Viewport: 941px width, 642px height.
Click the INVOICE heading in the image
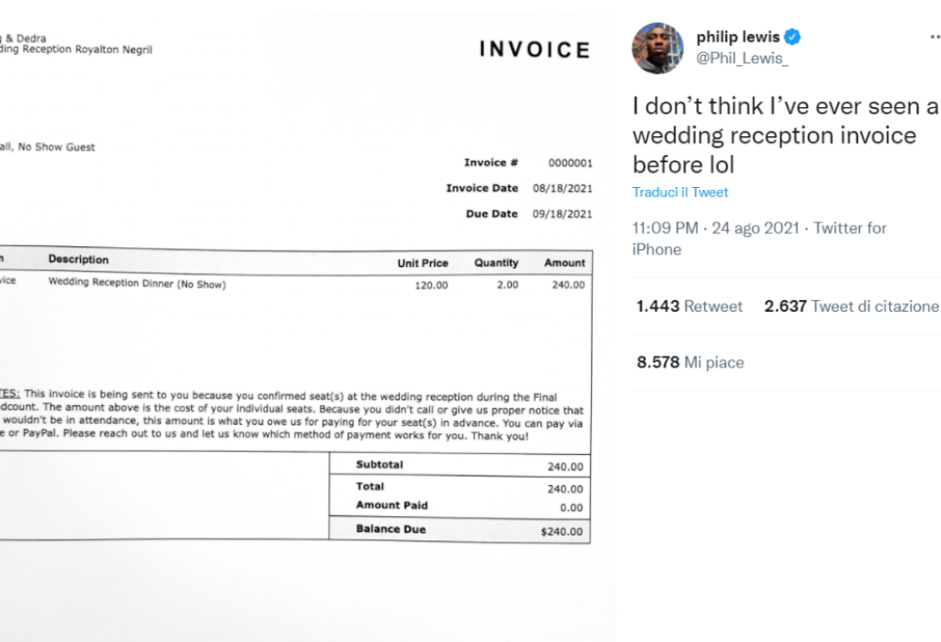(534, 50)
